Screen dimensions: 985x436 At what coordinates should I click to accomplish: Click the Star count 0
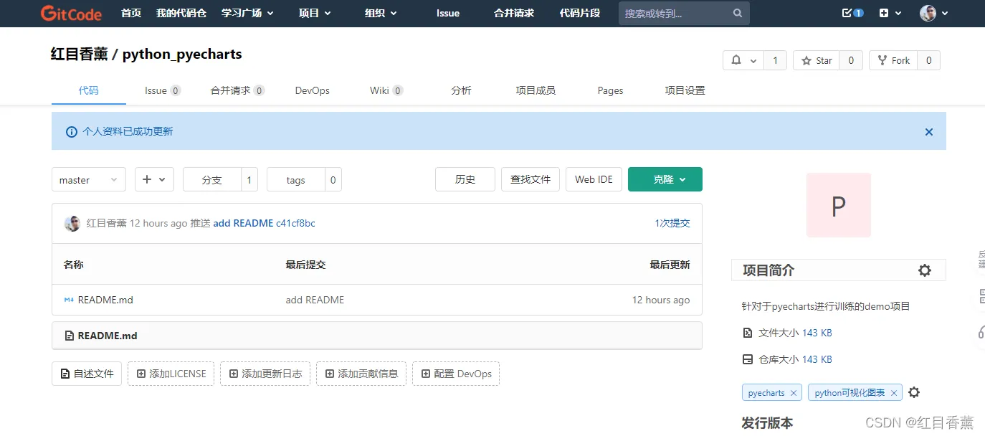click(x=851, y=60)
